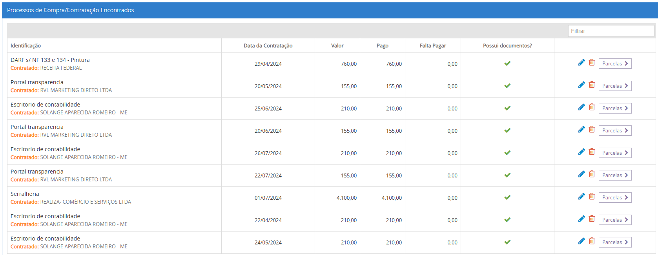Screen dimensions: 658x255
Task: Delete Escritorio de contabilidade dated 25/06/2024
Action: (x=592, y=107)
